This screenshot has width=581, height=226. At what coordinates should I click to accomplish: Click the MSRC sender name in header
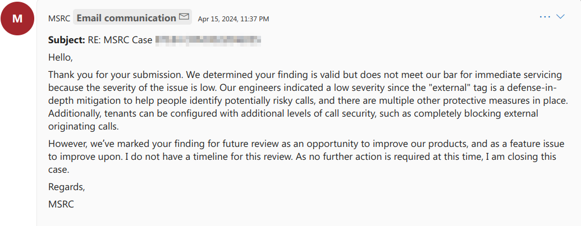(59, 19)
